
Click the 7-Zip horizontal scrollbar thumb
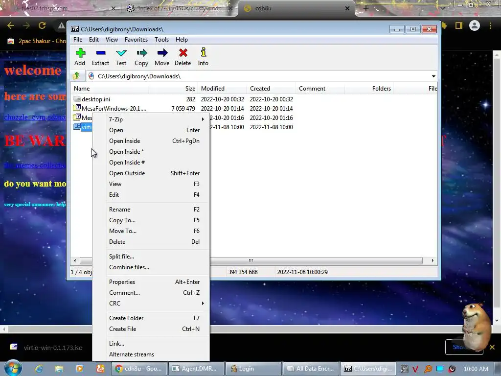point(251,260)
